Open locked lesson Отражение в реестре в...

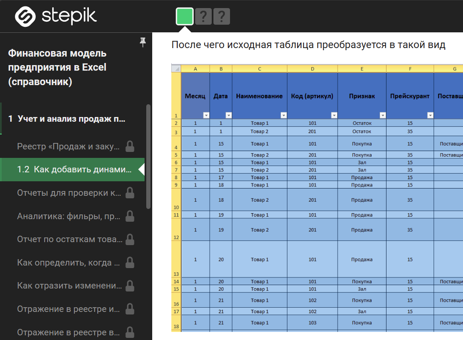68,332
